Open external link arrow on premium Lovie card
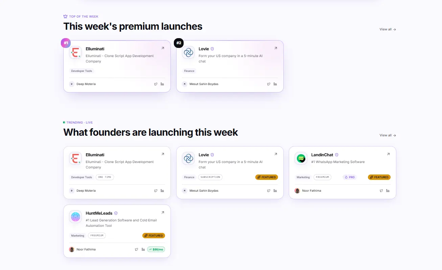Viewport: 442px width, 270px height. (x=276, y=48)
